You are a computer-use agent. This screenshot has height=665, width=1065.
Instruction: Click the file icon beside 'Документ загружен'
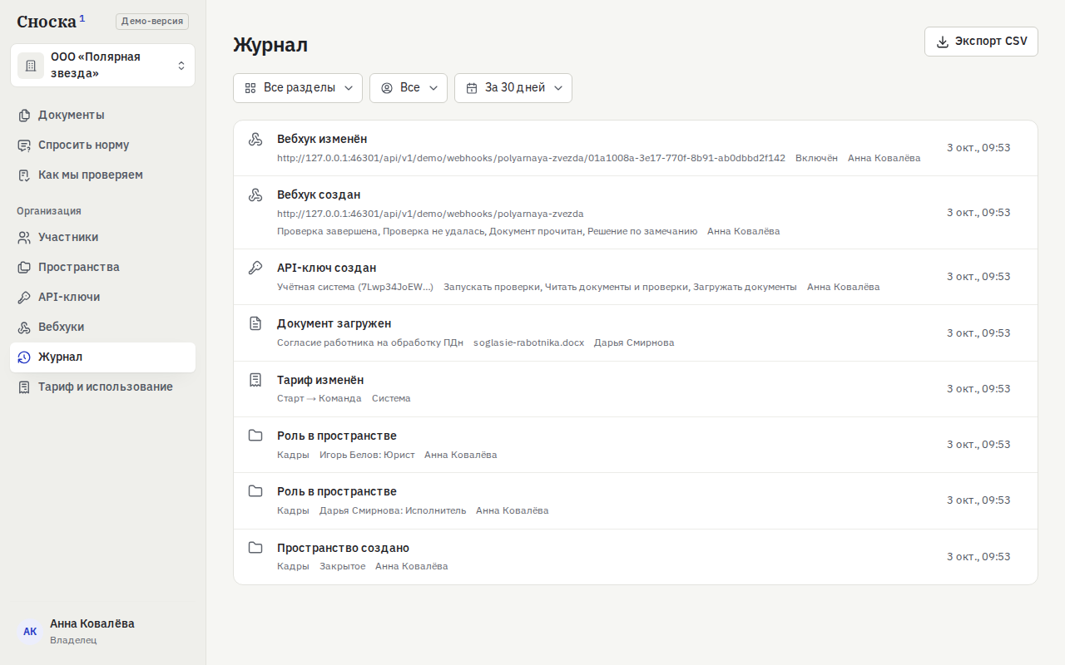coord(255,323)
